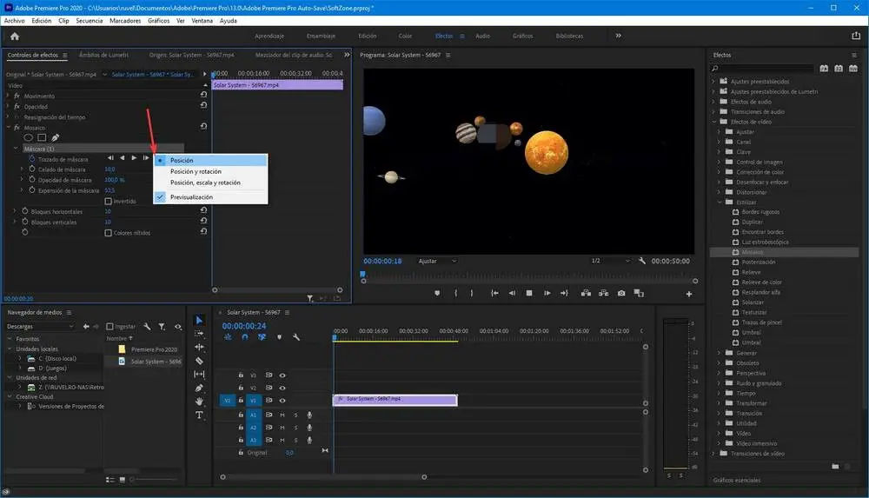Choose 'Posición, escala y rotación' tracking option
Screen dimensions: 869x498
[x=205, y=183]
